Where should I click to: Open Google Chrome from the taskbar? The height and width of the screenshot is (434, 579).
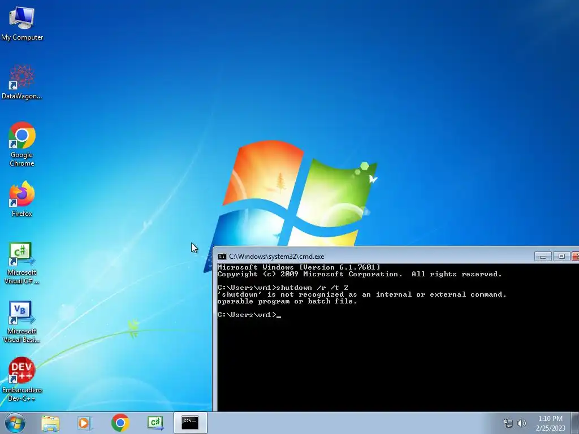[120, 423]
